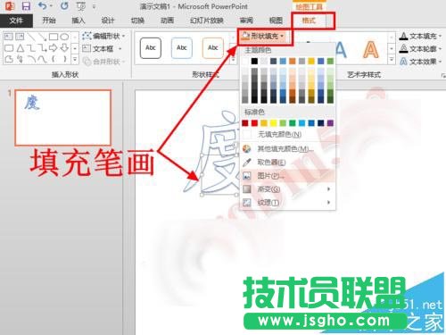Pick the purple standard color
The image size is (446, 335).
[x=330, y=123]
